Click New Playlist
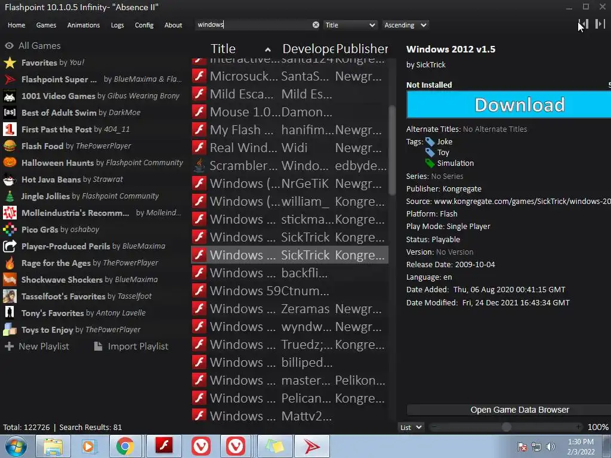The width and height of the screenshot is (611, 458). [36, 346]
